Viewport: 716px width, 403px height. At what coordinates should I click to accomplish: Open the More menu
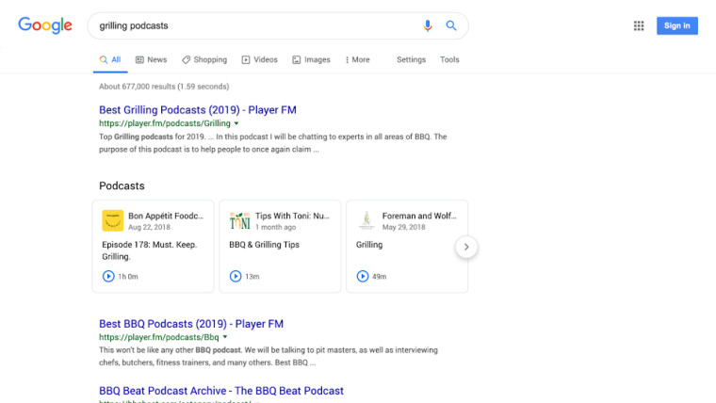click(x=358, y=59)
